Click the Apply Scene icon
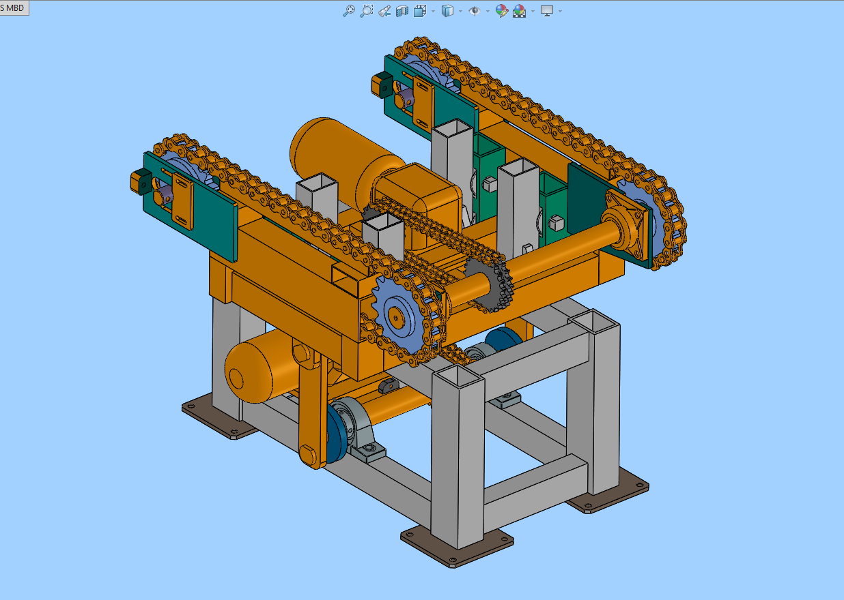844x600 pixels. [x=520, y=11]
